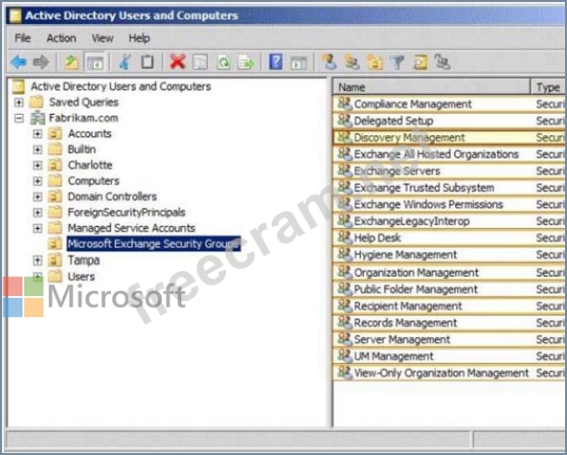This screenshot has width=567, height=455.
Task: Select the Users container
Action: pyautogui.click(x=81, y=276)
